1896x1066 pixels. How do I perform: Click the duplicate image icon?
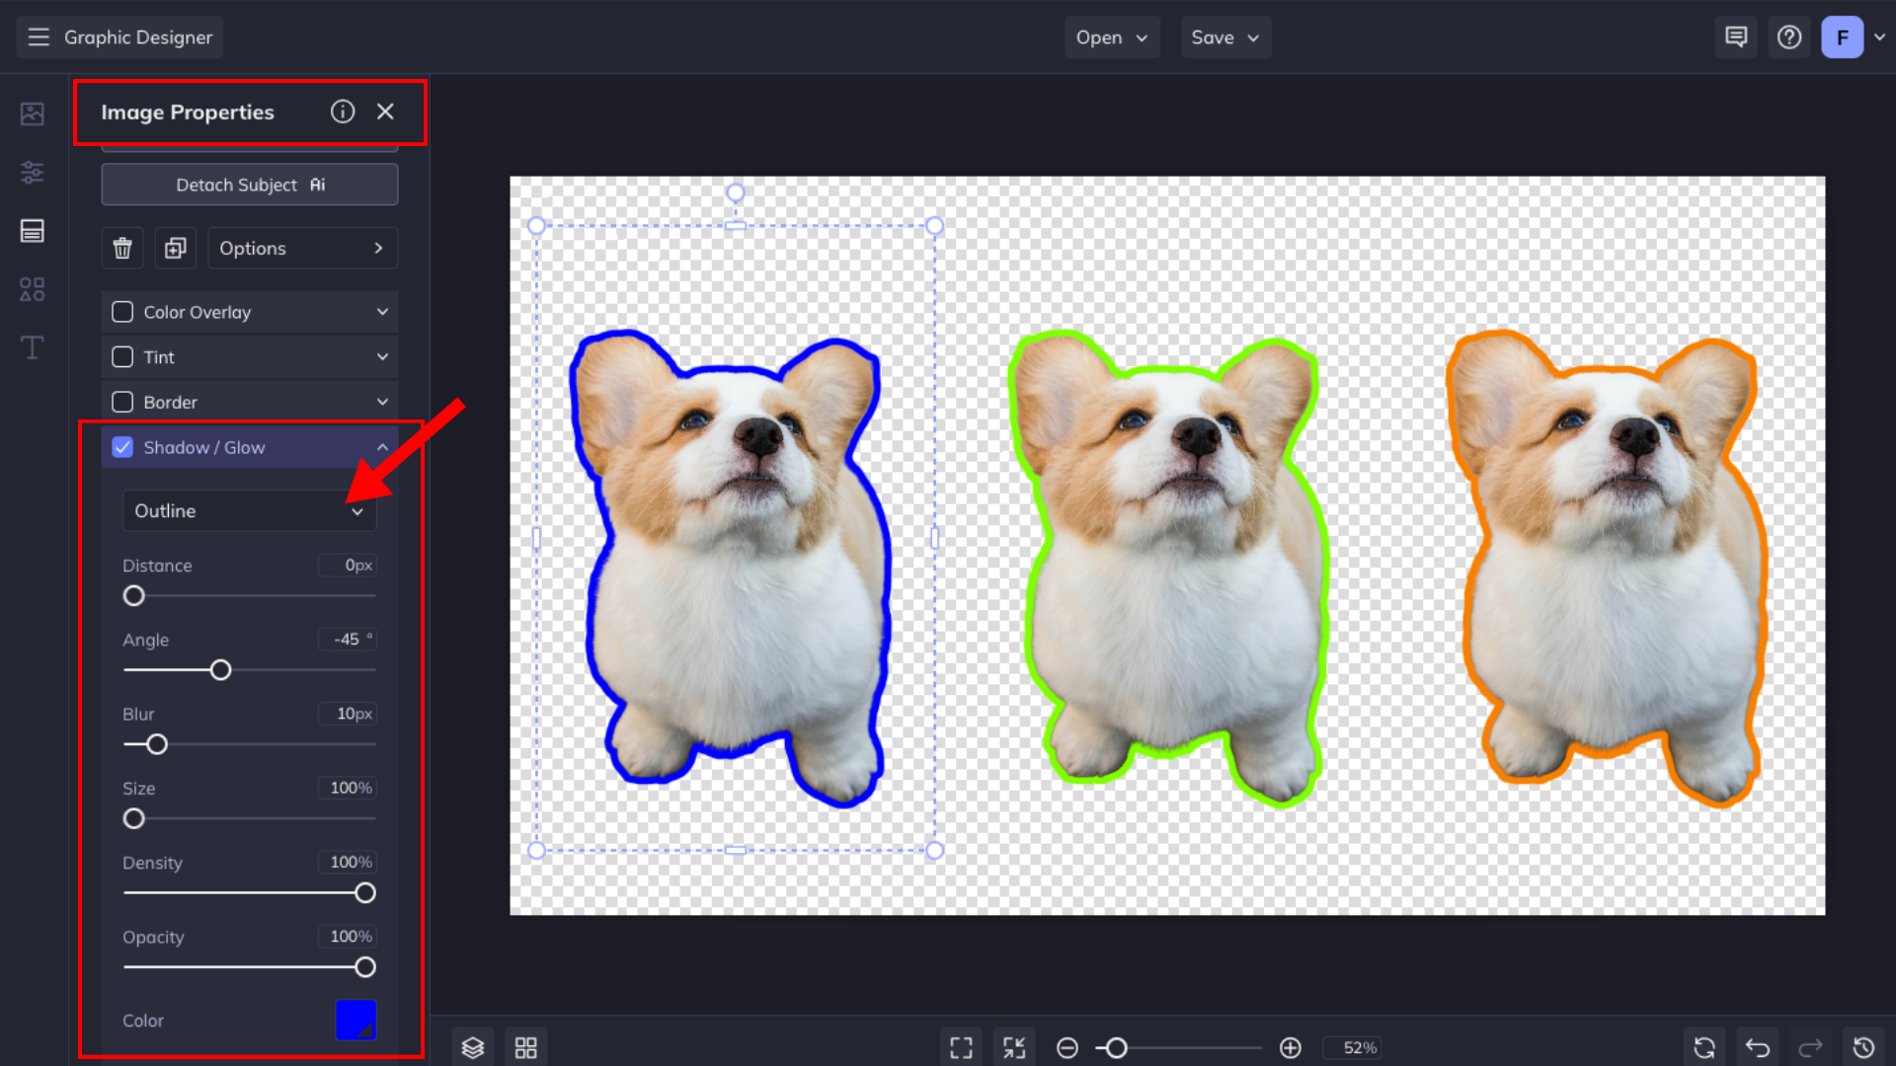176,249
